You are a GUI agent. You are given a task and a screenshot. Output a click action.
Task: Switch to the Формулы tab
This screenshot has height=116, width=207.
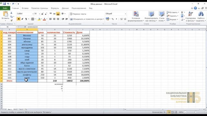coord(55,8)
